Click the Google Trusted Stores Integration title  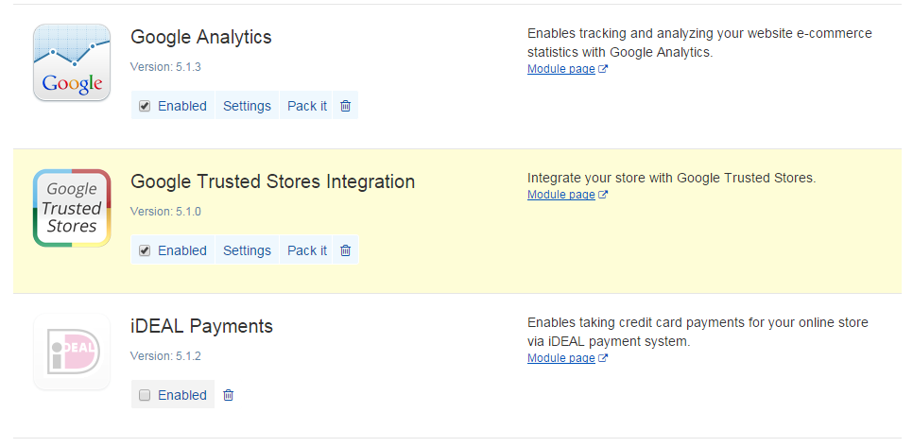pos(272,181)
